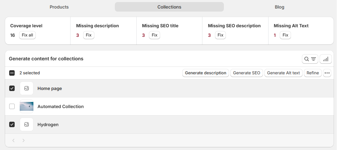This screenshot has width=337, height=150.
Task: Click the Refine button
Action: [x=313, y=73]
